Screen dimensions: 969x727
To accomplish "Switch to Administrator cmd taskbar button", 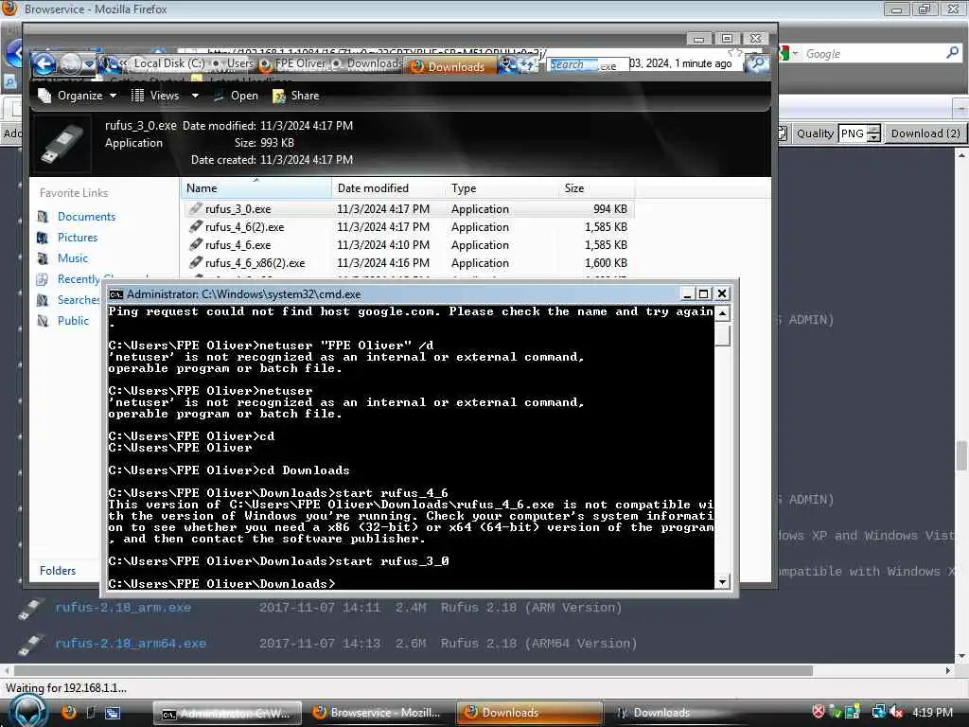I will 227,714.
